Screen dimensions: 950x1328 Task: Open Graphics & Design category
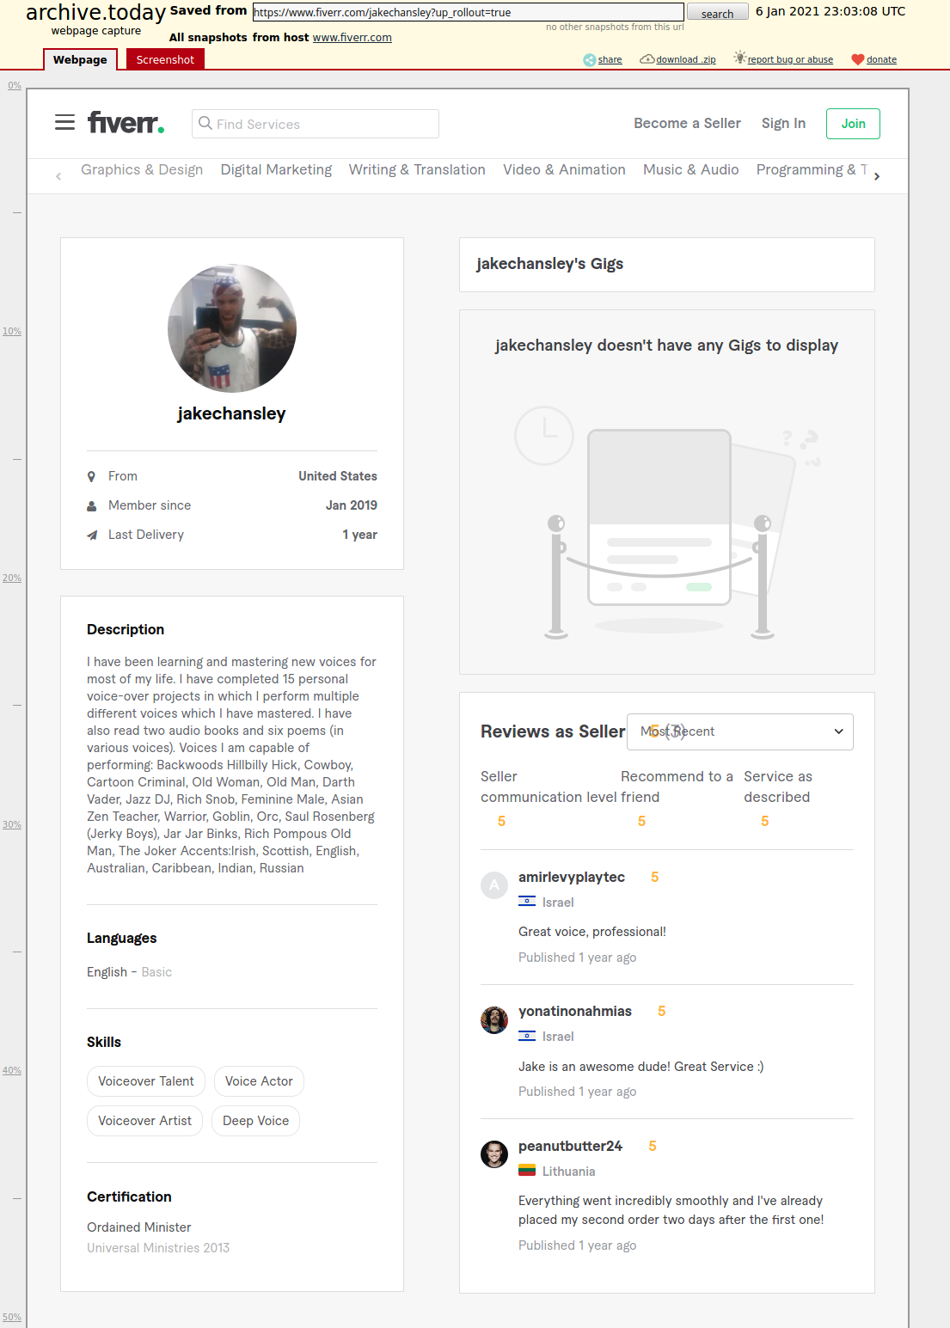pos(142,169)
